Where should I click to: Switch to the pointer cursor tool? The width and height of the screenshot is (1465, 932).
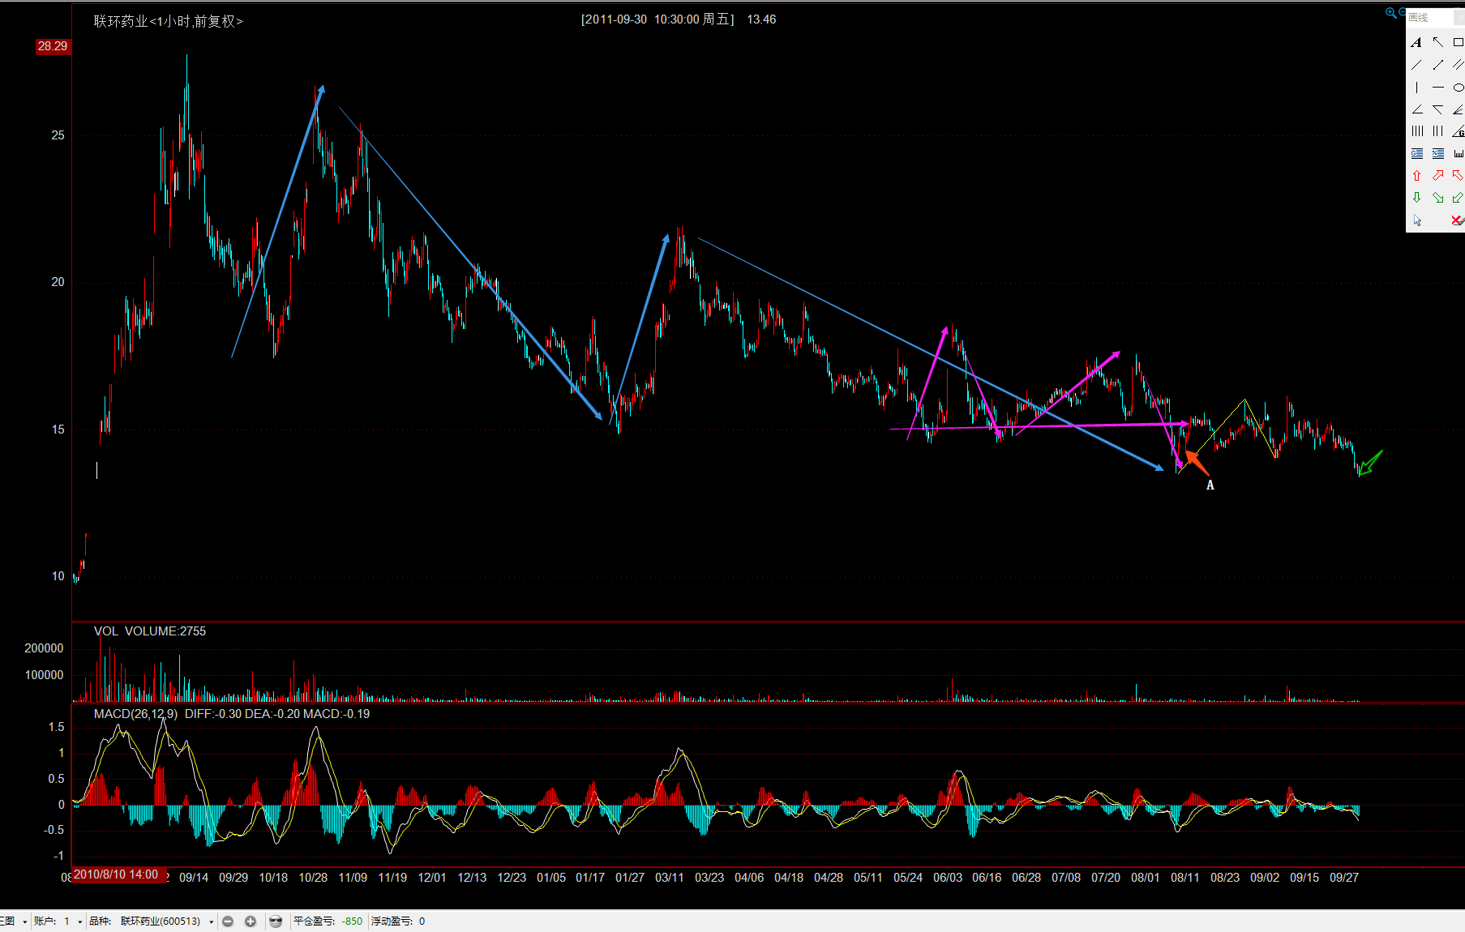[x=1417, y=220]
